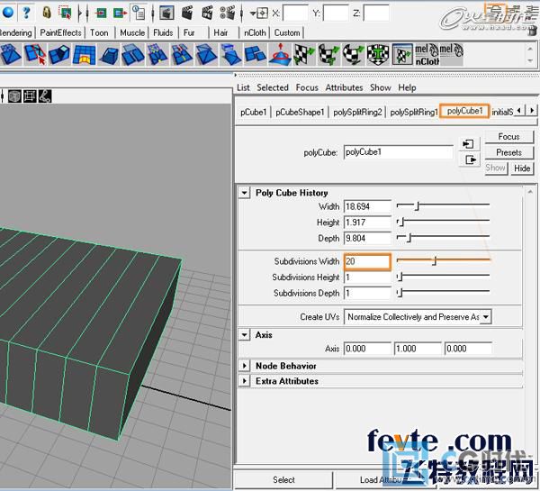Switch to the polySplitRing2 node tab
The image size is (540, 491).
[357, 112]
